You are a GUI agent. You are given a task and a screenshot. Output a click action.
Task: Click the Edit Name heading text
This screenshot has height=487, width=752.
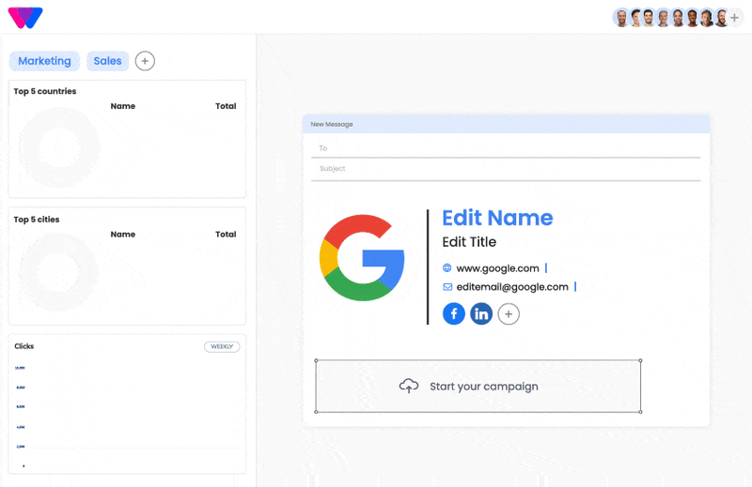497,218
